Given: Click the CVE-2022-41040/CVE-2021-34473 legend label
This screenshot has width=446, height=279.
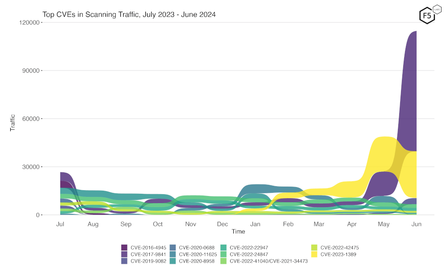Looking at the screenshot, I should pyautogui.click(x=268, y=261).
